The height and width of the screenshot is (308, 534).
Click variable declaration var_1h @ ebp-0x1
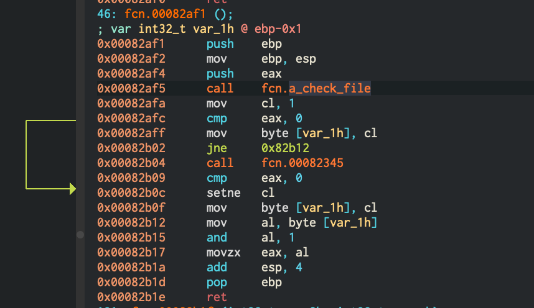(199, 29)
